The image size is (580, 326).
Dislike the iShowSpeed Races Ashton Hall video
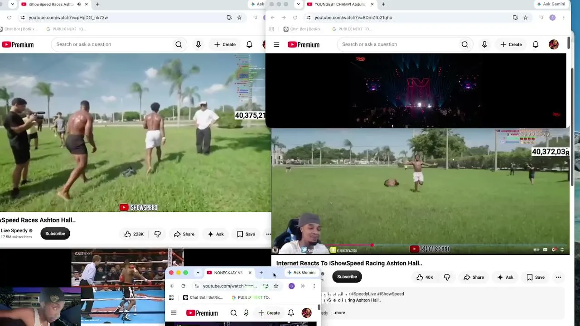(157, 234)
